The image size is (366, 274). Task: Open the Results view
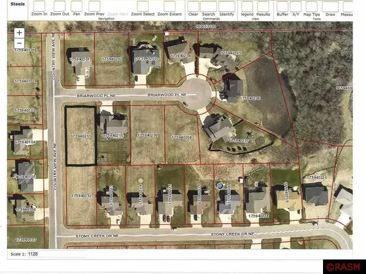263,9
